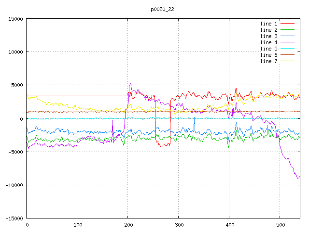This screenshot has width=309, height=231.
Task: Click the red line 1 legend sample
Action: [287, 24]
